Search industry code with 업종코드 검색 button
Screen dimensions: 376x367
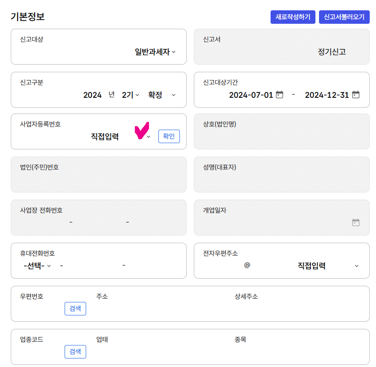click(x=75, y=352)
